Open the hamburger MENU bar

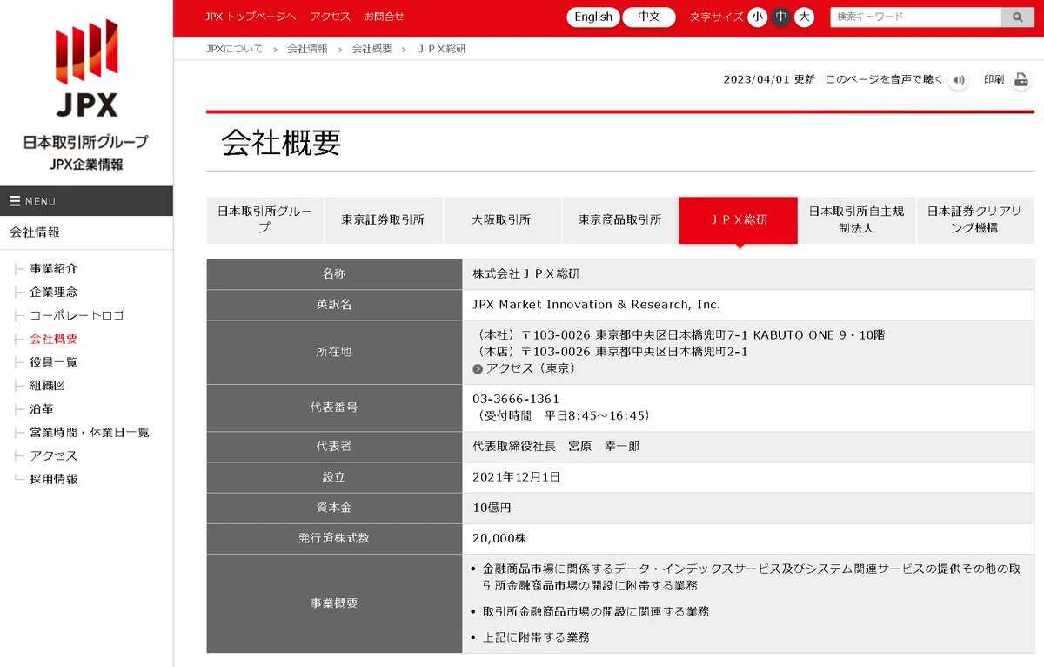click(86, 201)
